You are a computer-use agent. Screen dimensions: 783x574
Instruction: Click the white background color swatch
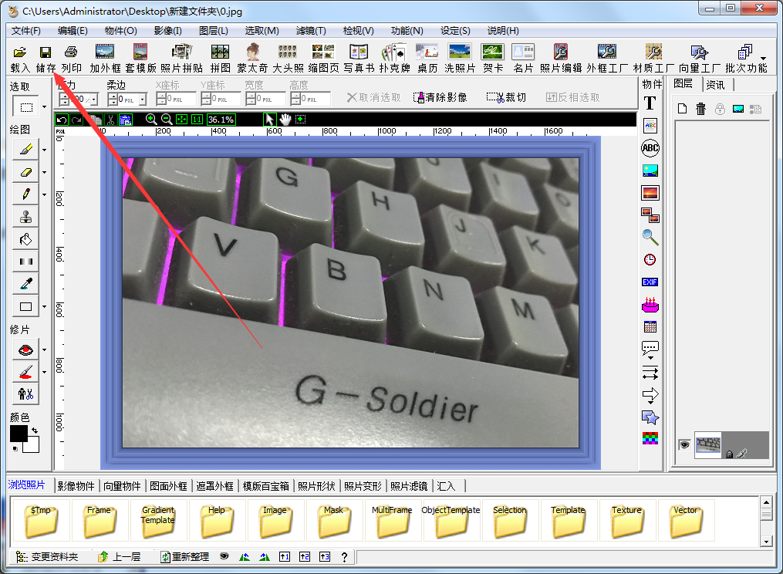[x=32, y=446]
